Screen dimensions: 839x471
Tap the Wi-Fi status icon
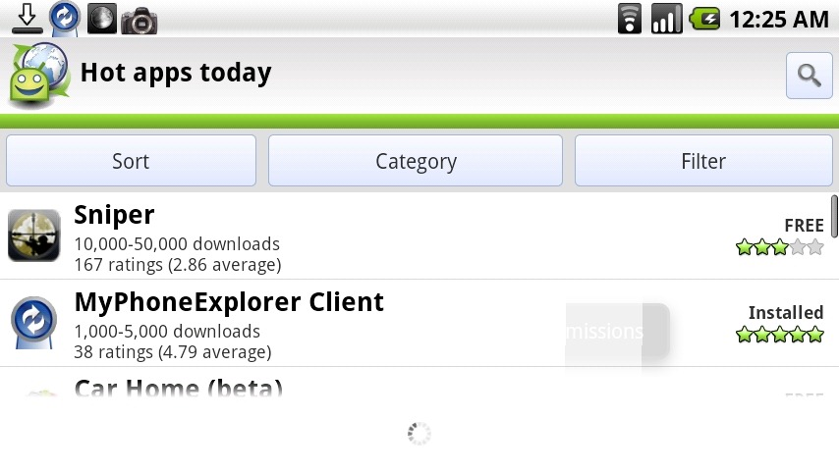pyautogui.click(x=630, y=19)
